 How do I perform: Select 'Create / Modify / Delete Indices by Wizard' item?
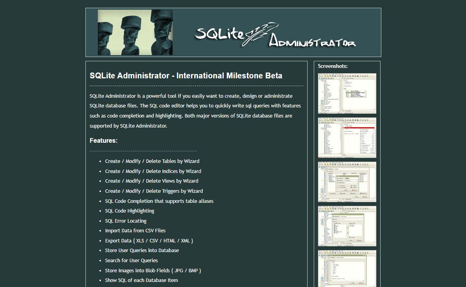153,171
